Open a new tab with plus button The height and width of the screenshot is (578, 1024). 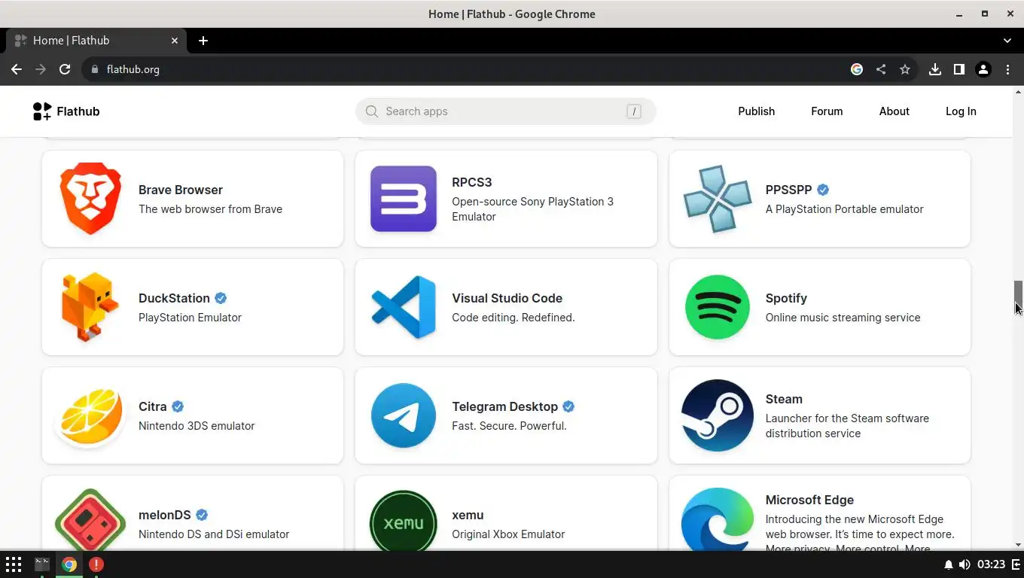tap(203, 41)
